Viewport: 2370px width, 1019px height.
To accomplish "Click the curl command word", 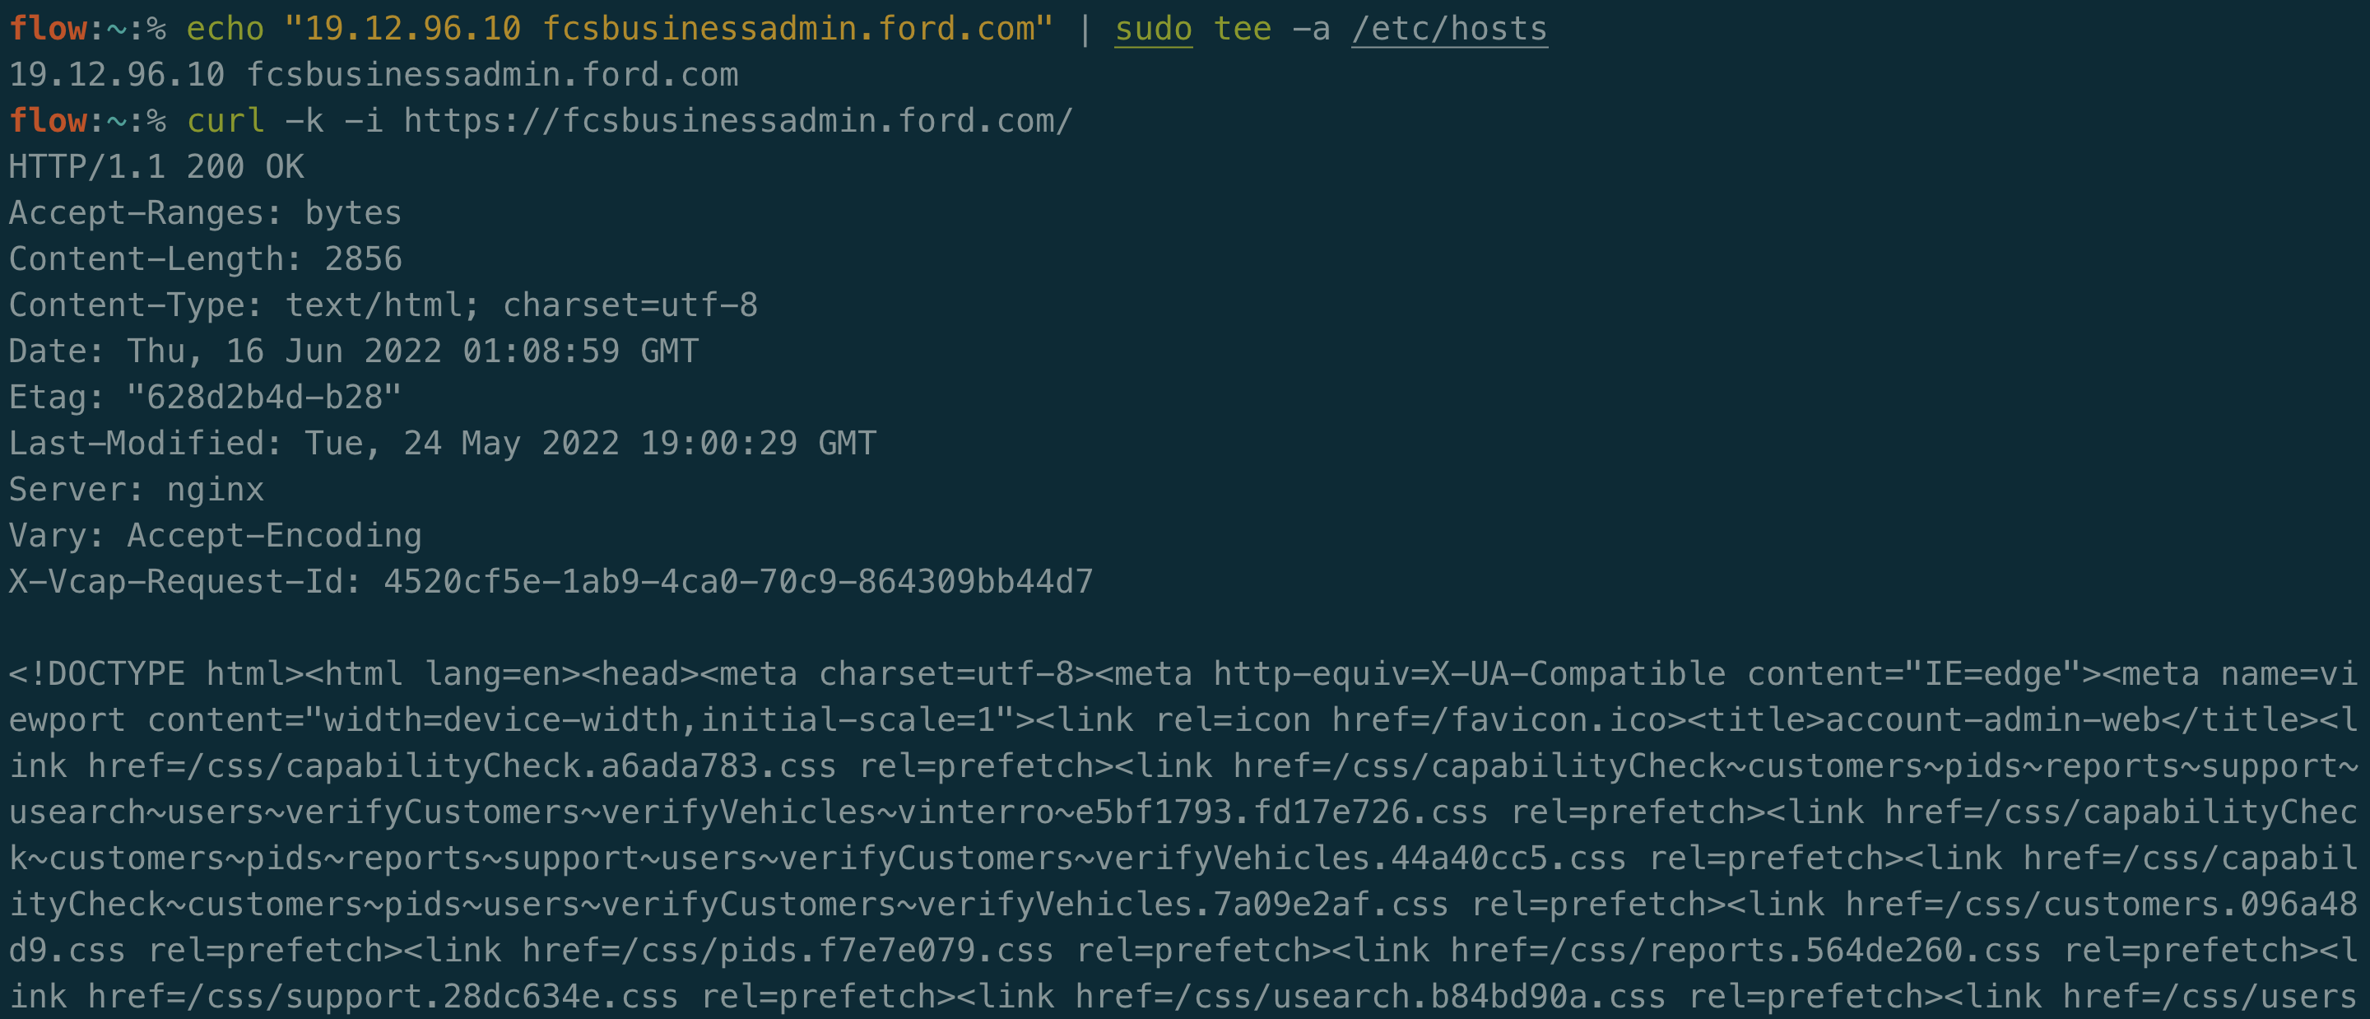I will click(x=225, y=121).
